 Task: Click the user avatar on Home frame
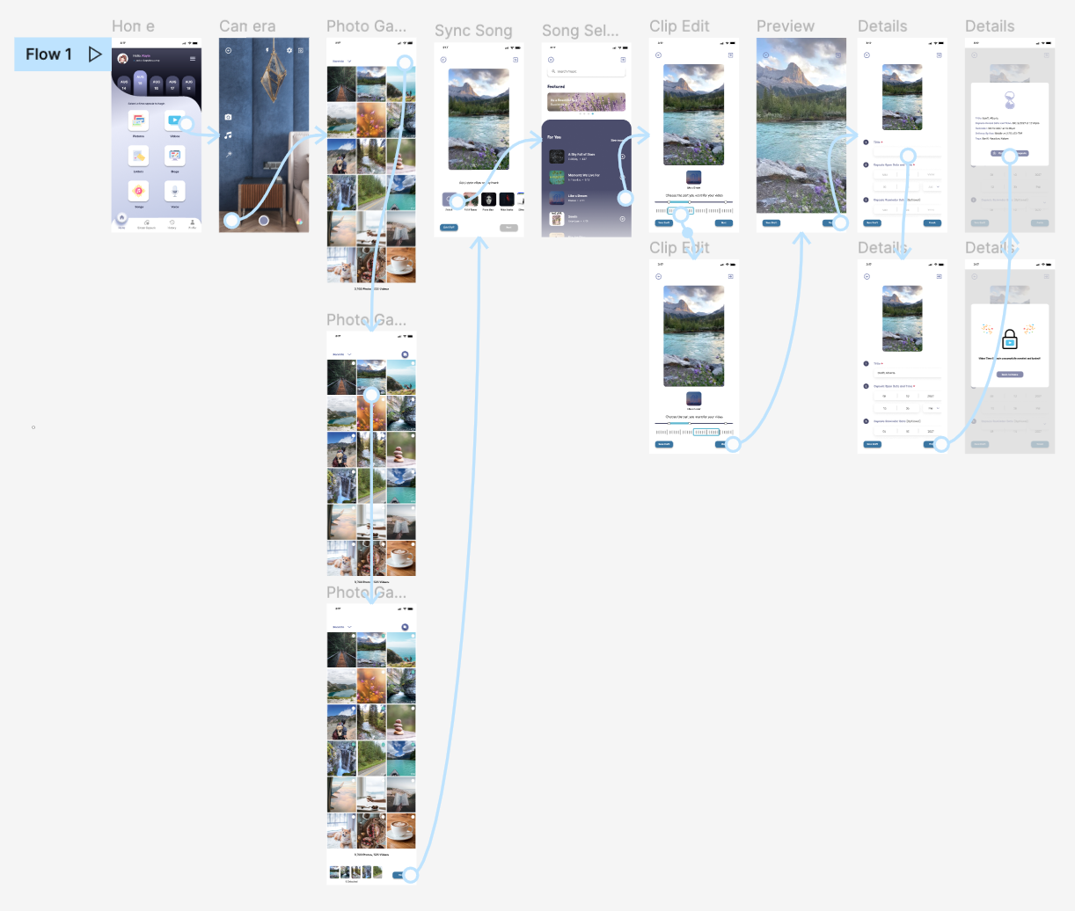[x=123, y=59]
